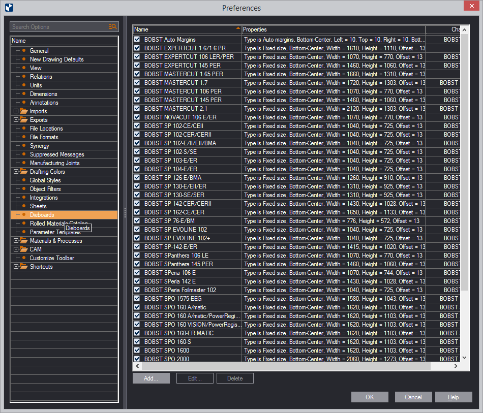The height and width of the screenshot is (413, 483).
Task: Click the CAM folder icon
Action: click(24, 249)
